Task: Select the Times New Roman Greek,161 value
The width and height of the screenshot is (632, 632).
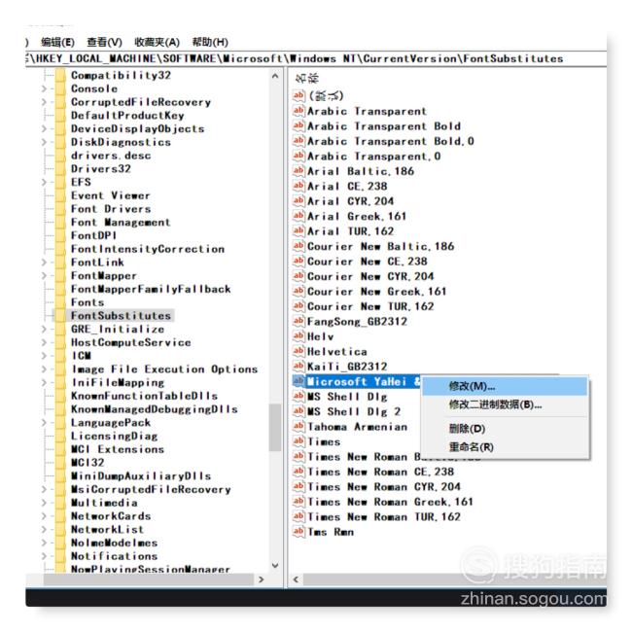Action: [390, 502]
